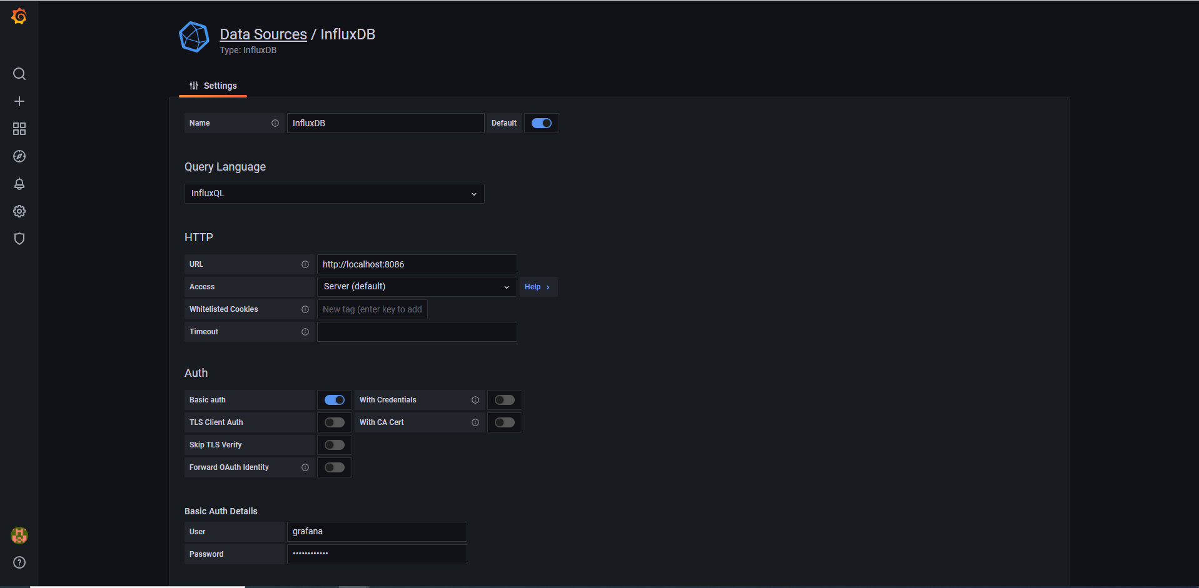Screen dimensions: 1199x588
Task: Click the Basic Auth Details heading
Action: click(x=221, y=511)
